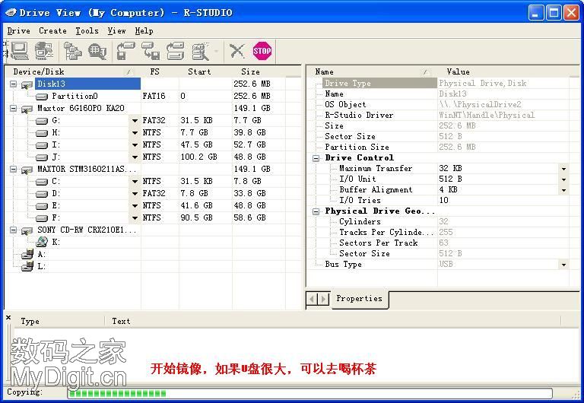Click the J: partition icon
The width and height of the screenshot is (584, 403).
coord(42,157)
